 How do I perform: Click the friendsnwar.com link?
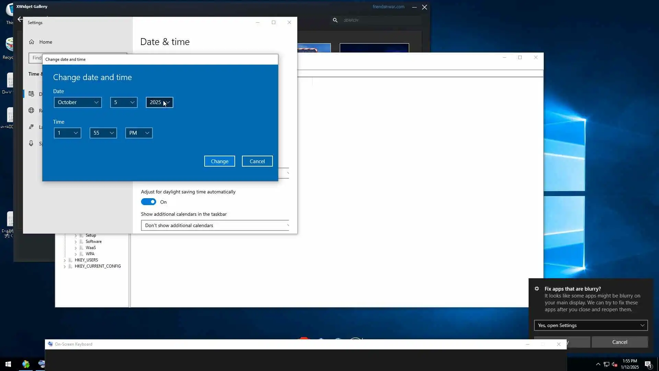click(388, 7)
